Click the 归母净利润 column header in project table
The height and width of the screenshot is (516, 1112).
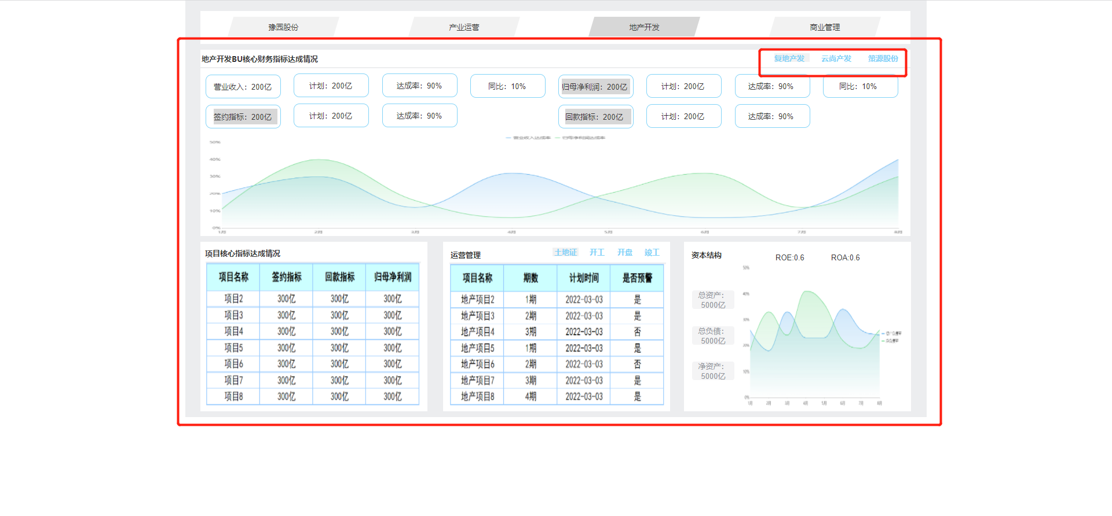pyautogui.click(x=393, y=277)
